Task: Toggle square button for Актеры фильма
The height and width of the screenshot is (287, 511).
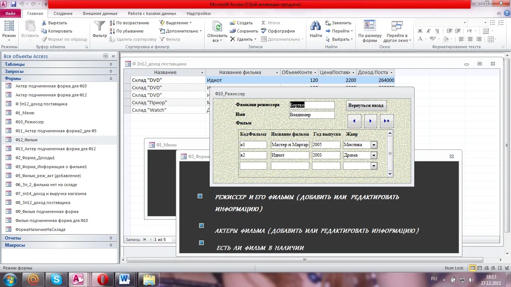Action: point(201,225)
